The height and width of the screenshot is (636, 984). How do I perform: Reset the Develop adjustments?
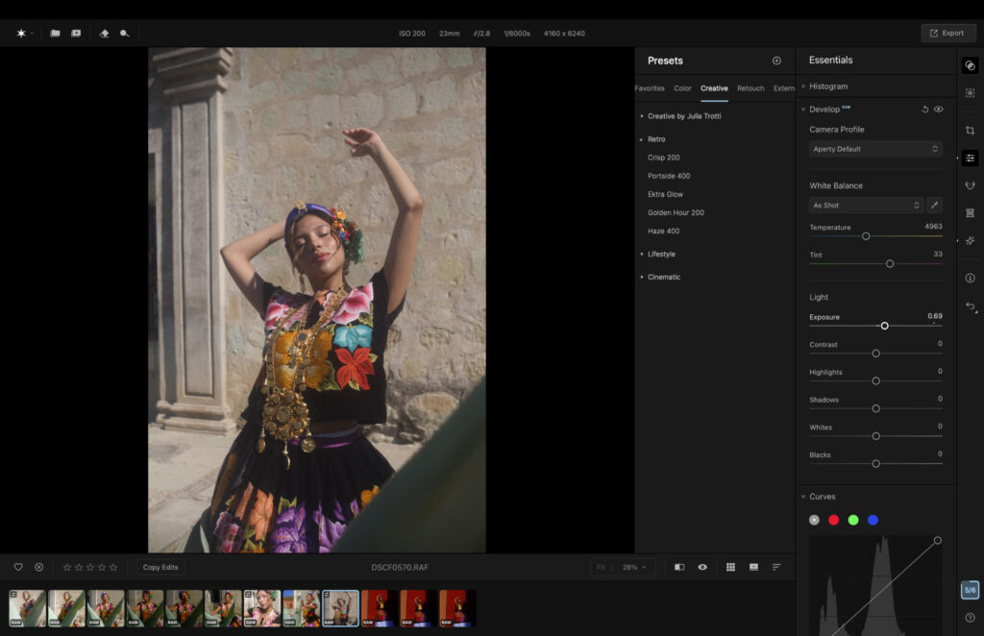click(x=925, y=110)
